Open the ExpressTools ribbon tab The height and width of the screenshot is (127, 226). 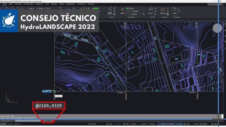(70, 4)
